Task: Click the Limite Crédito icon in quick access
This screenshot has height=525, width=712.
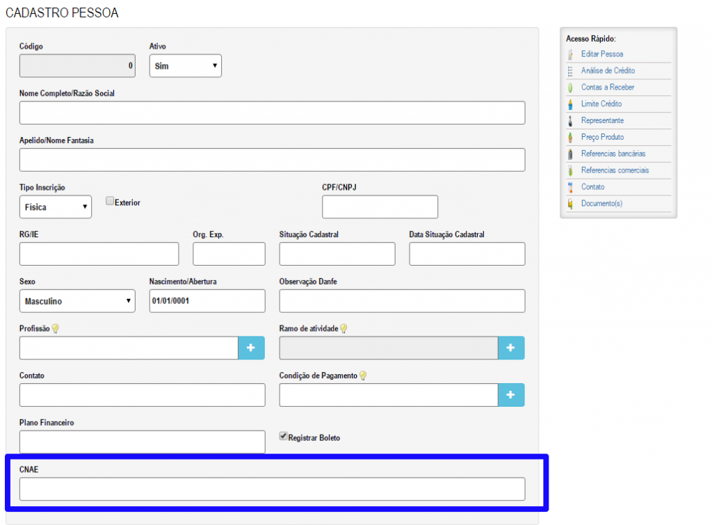Action: click(570, 104)
